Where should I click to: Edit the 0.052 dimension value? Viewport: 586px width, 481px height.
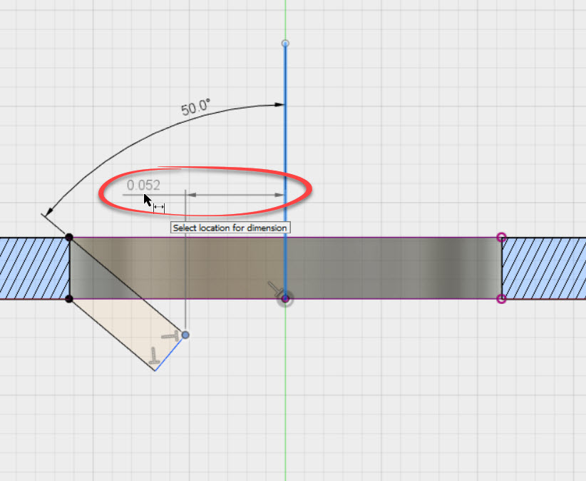(143, 185)
